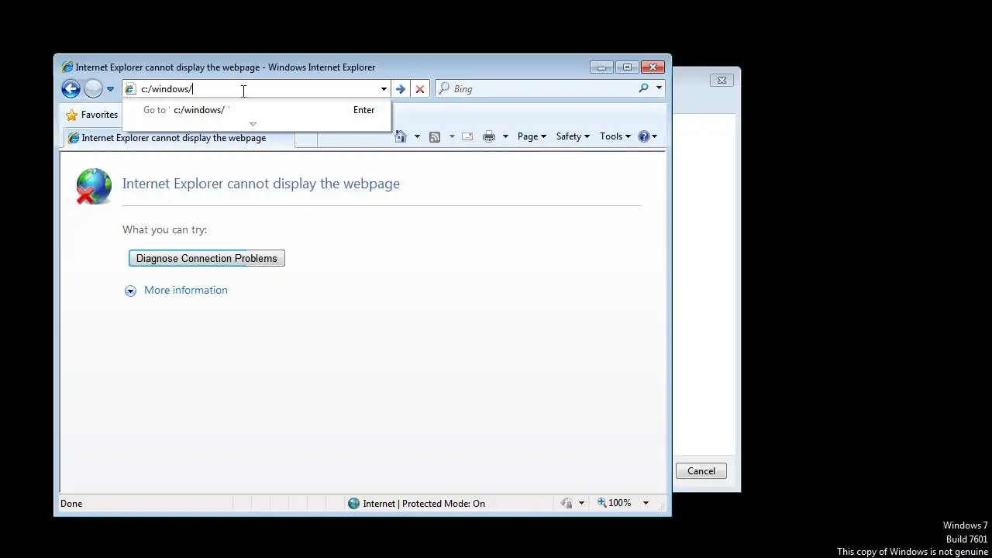Click the search magnifier button in Bing box

[x=643, y=88]
